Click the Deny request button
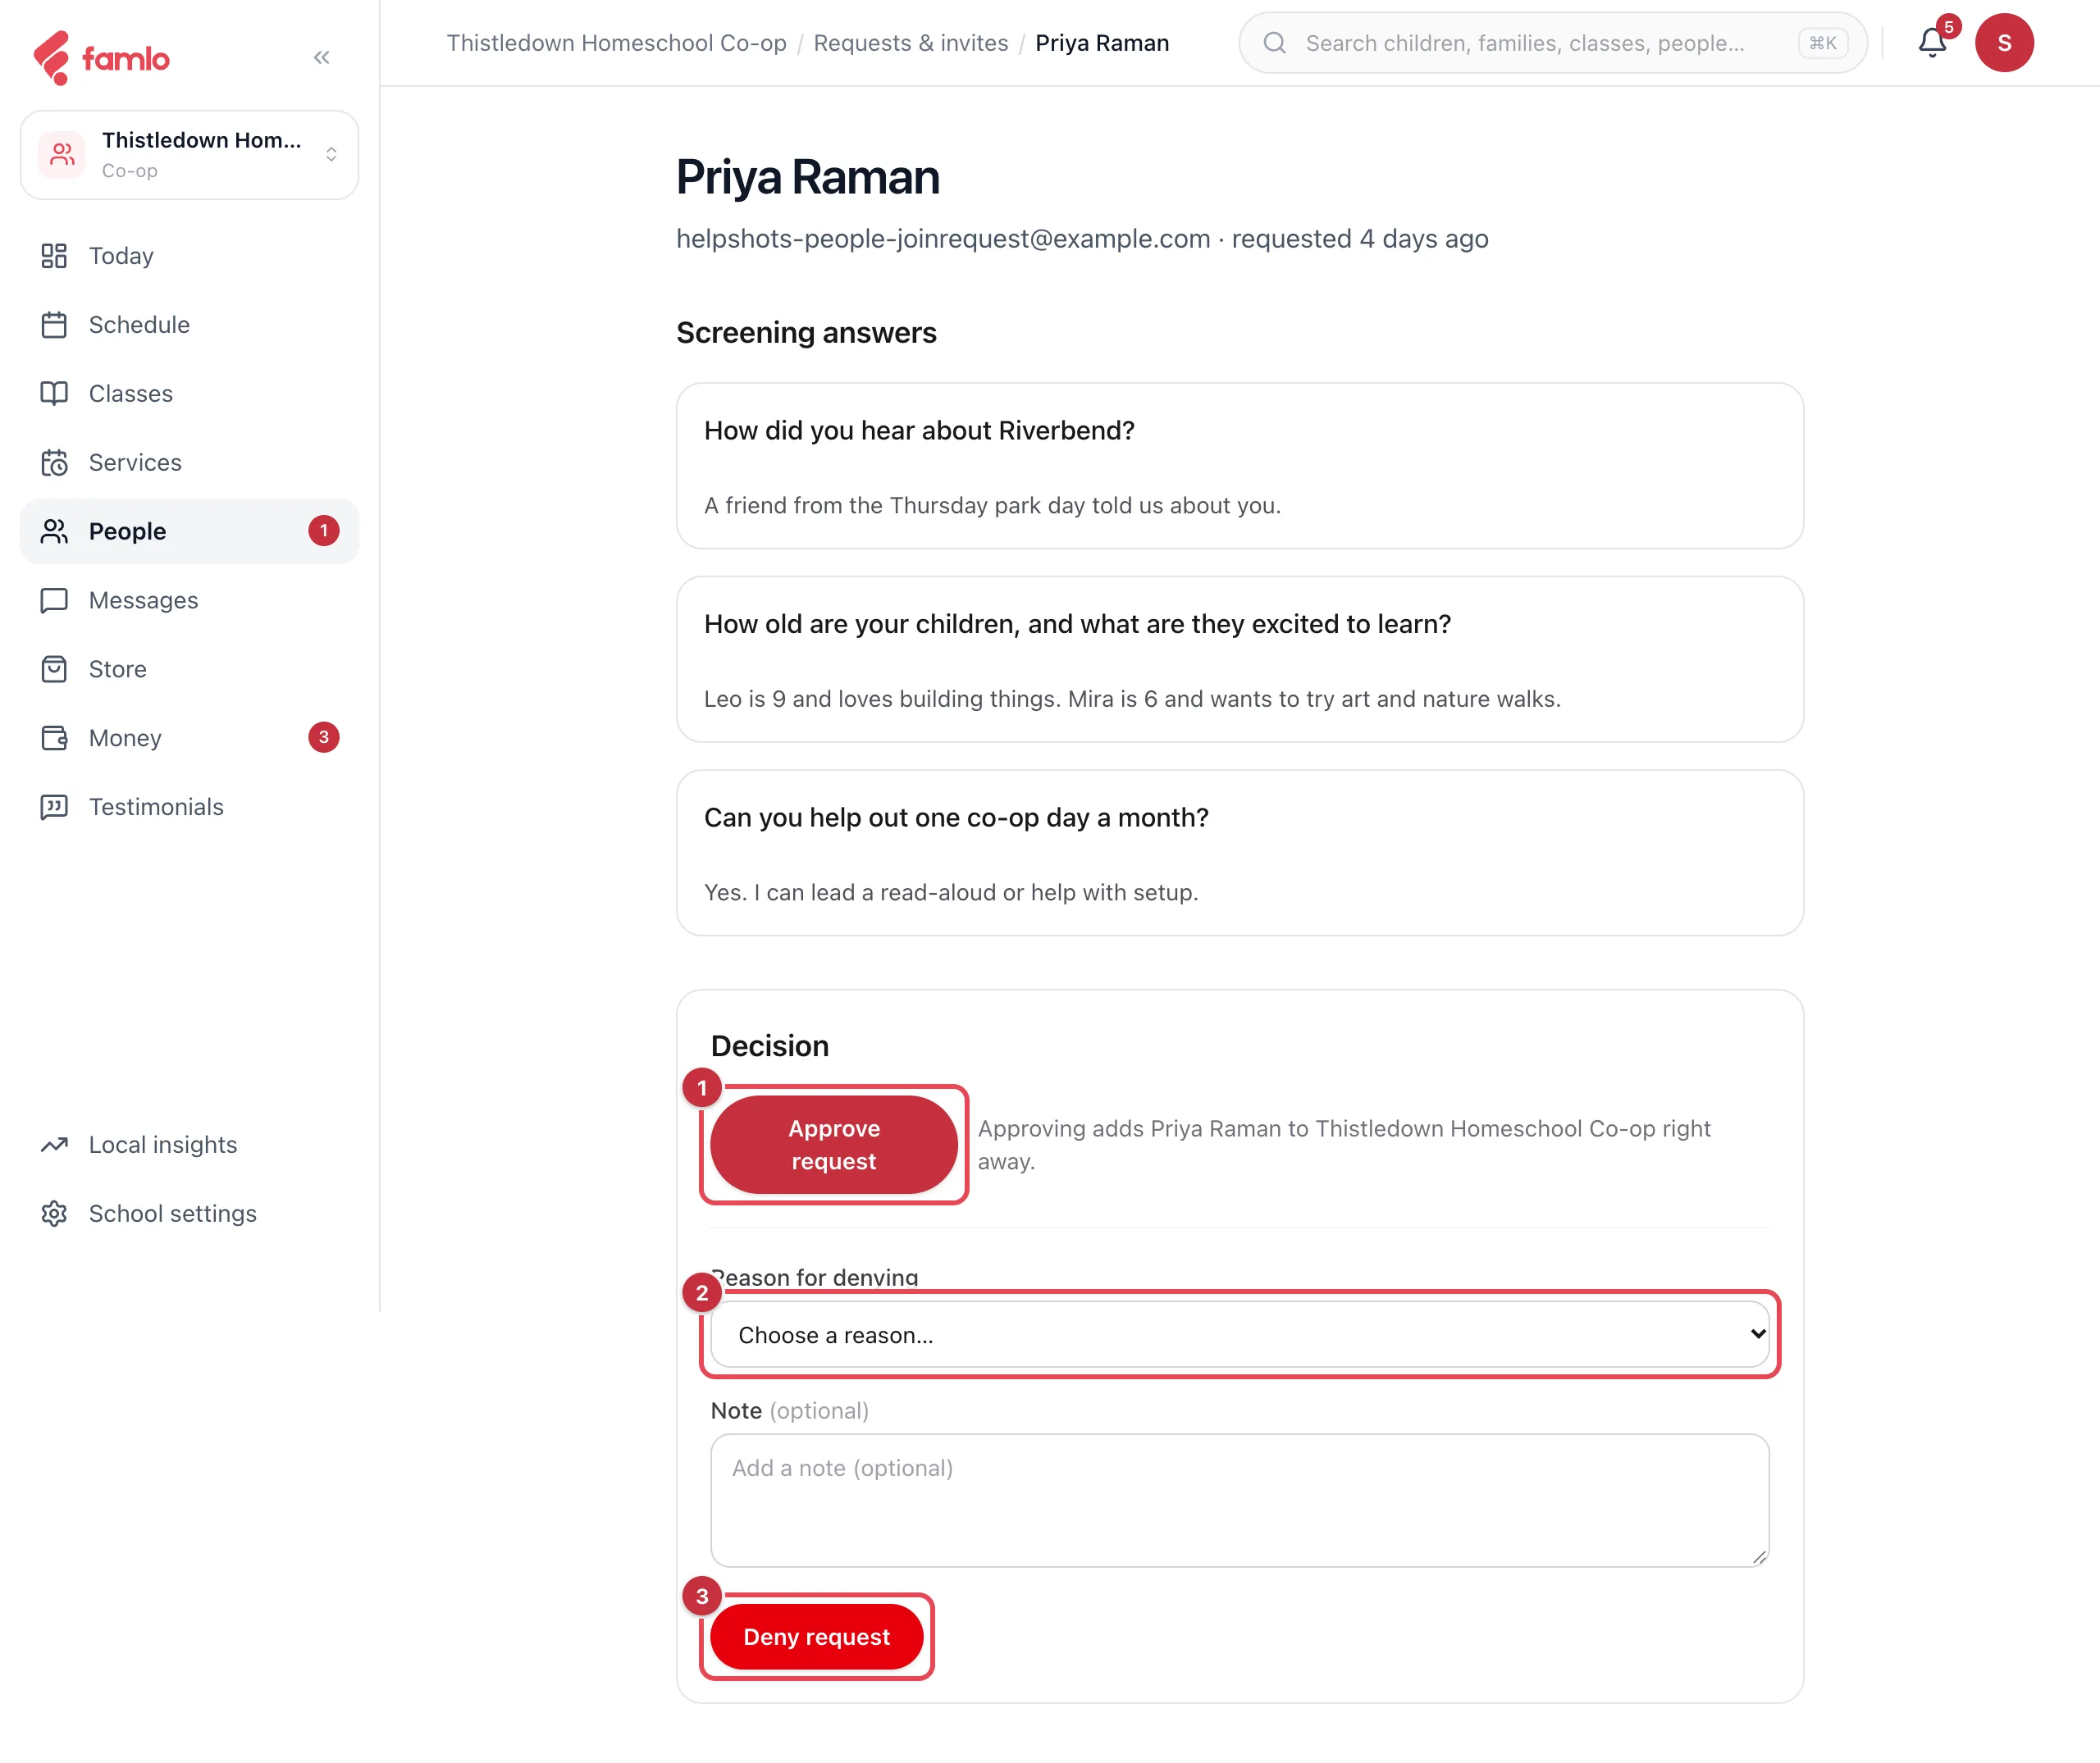This screenshot has height=1763, width=2100. coord(816,1637)
